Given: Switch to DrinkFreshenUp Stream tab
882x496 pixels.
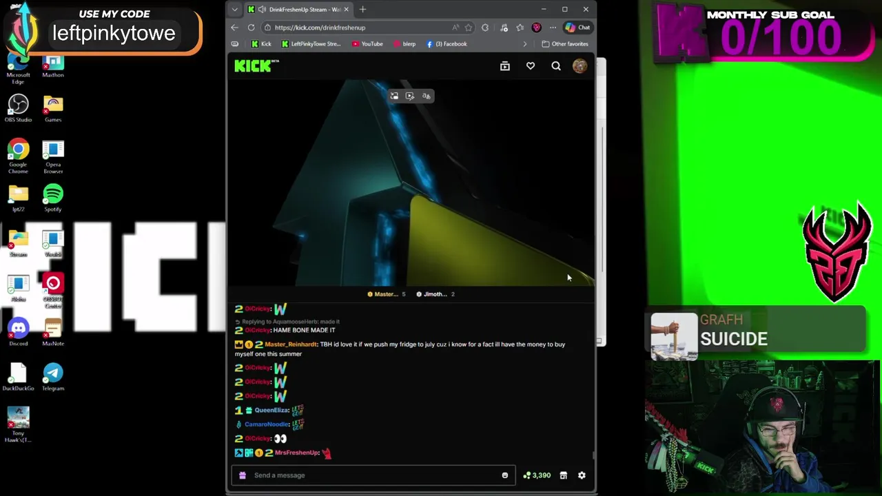Looking at the screenshot, I should point(299,10).
